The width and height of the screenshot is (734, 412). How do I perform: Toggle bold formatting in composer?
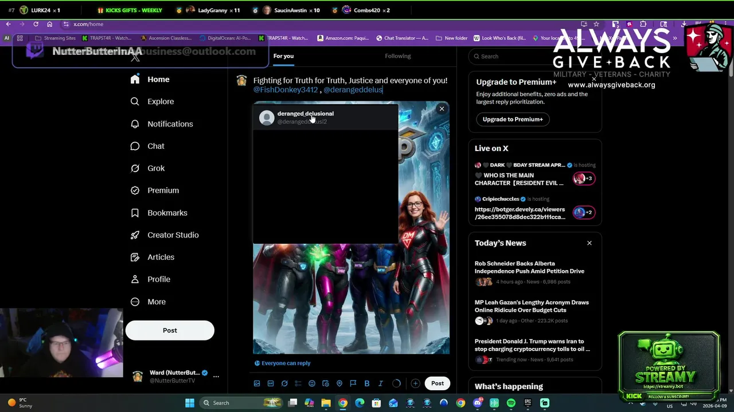coord(367,383)
